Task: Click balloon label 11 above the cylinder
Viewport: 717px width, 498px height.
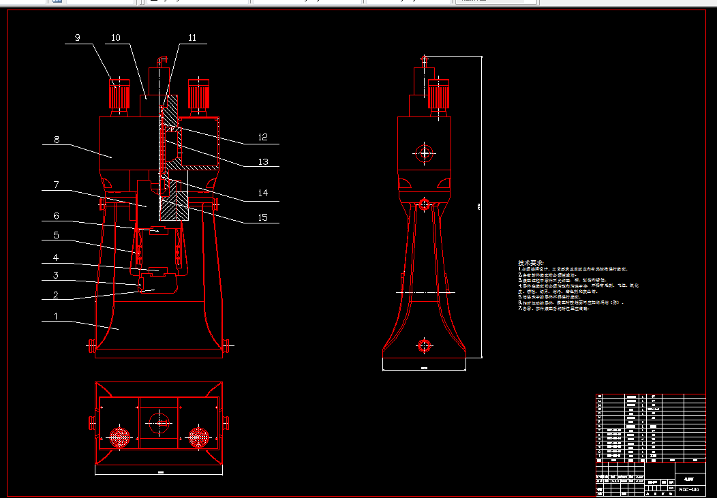Action: 193,37
